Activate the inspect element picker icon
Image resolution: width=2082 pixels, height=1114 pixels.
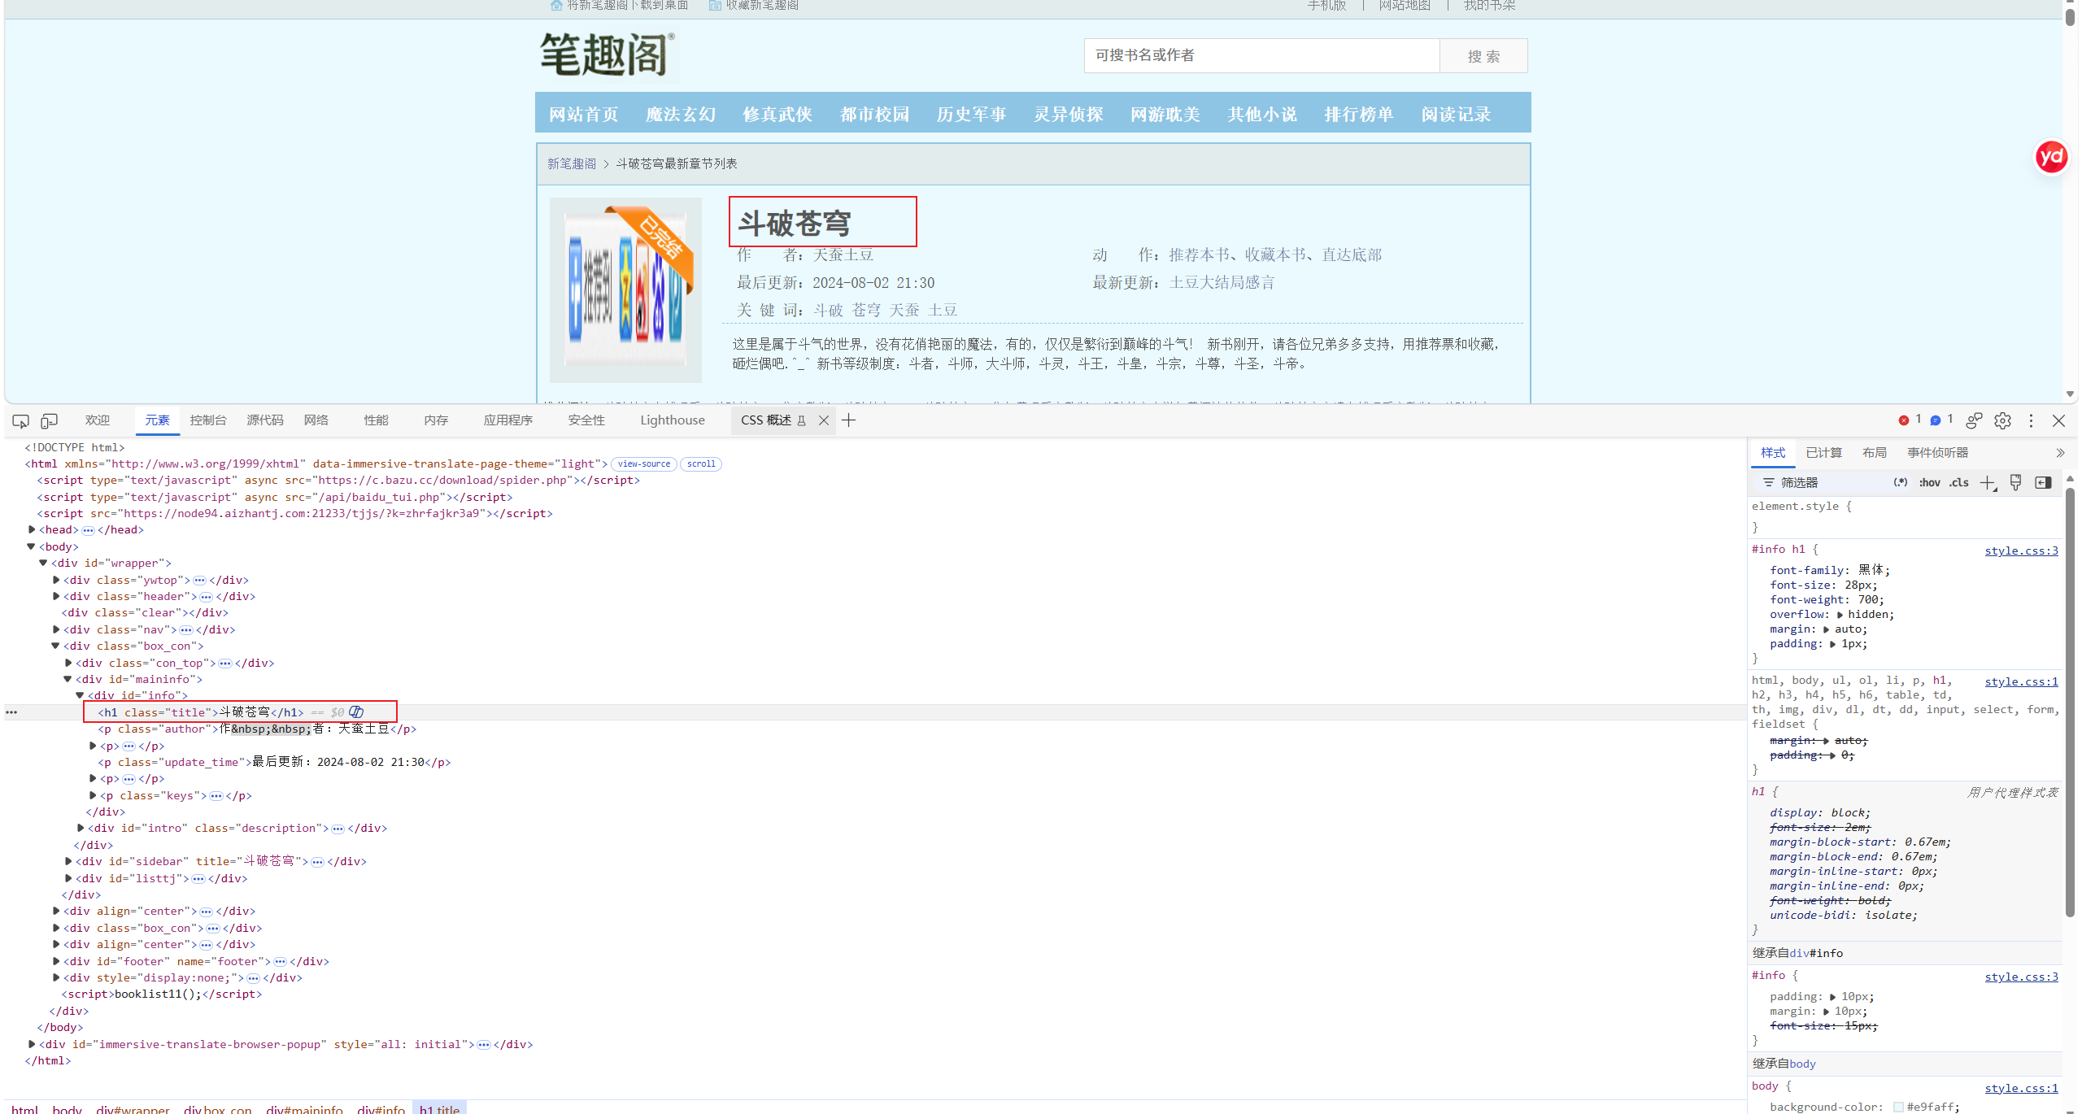pos(21,420)
